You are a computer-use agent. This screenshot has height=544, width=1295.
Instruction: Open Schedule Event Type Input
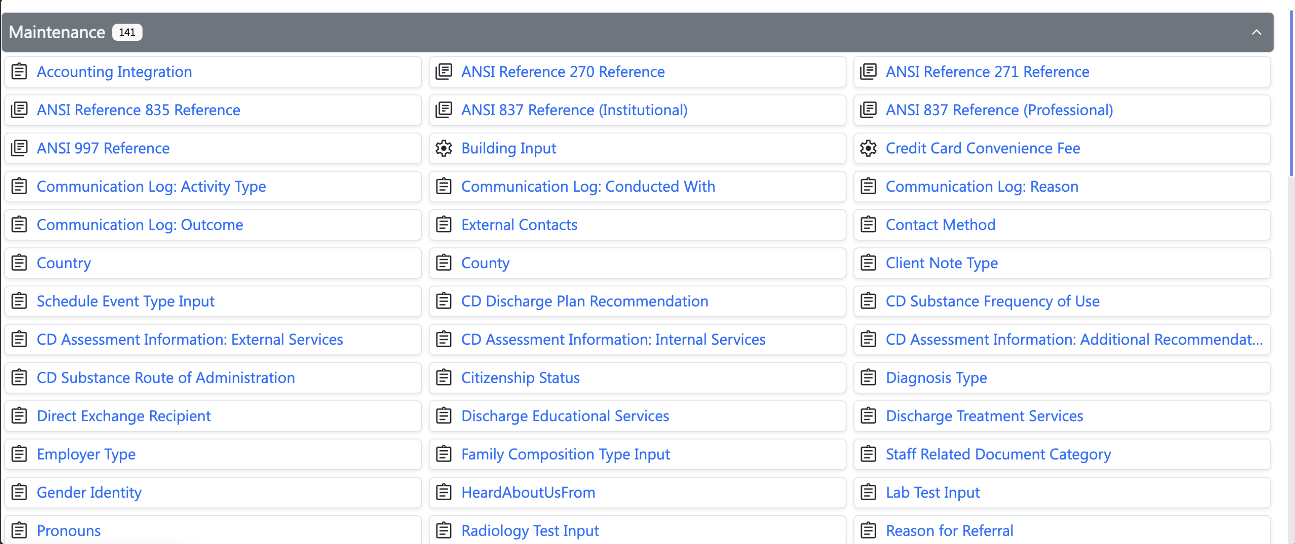[x=126, y=301]
